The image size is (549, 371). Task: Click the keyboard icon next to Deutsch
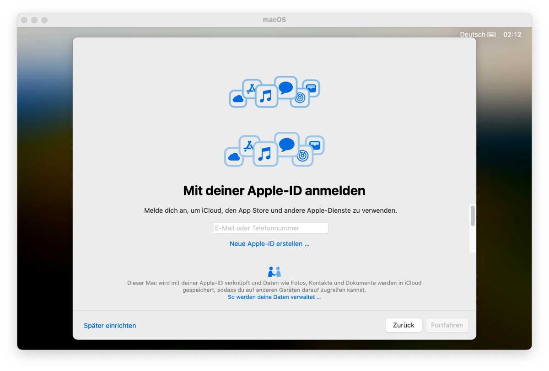coord(491,35)
